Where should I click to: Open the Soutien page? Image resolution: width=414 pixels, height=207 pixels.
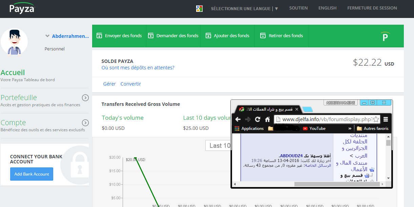tap(298, 8)
